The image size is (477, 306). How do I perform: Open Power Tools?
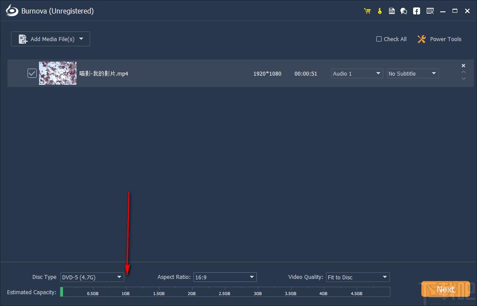[x=439, y=39]
